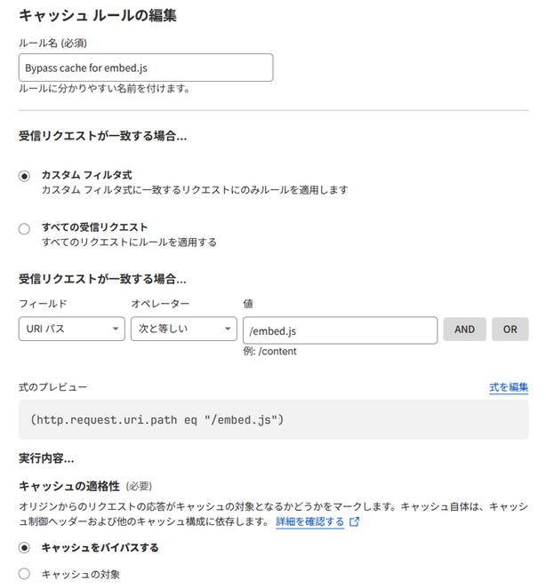This screenshot has width=546, height=588.
Task: Choose the キャッシュの対象 radio option
Action: pos(25,575)
